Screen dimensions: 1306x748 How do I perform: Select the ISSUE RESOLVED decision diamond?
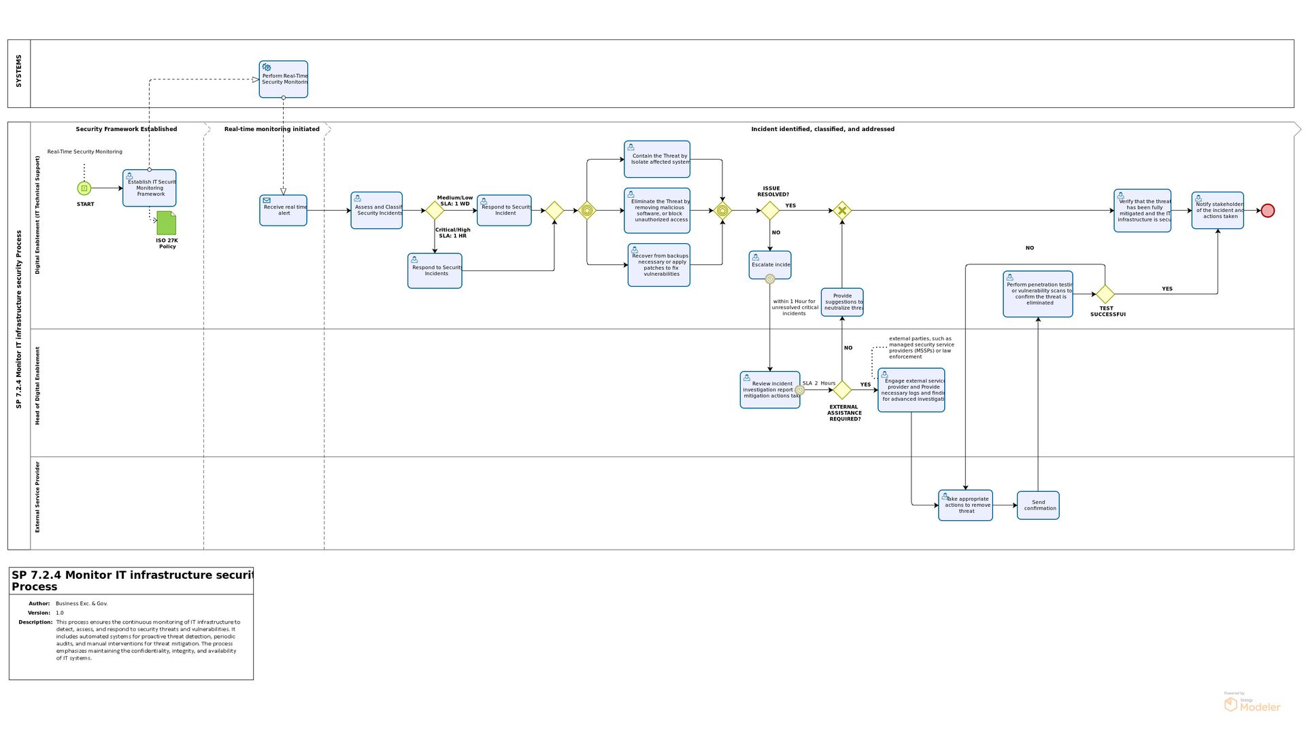pos(769,211)
